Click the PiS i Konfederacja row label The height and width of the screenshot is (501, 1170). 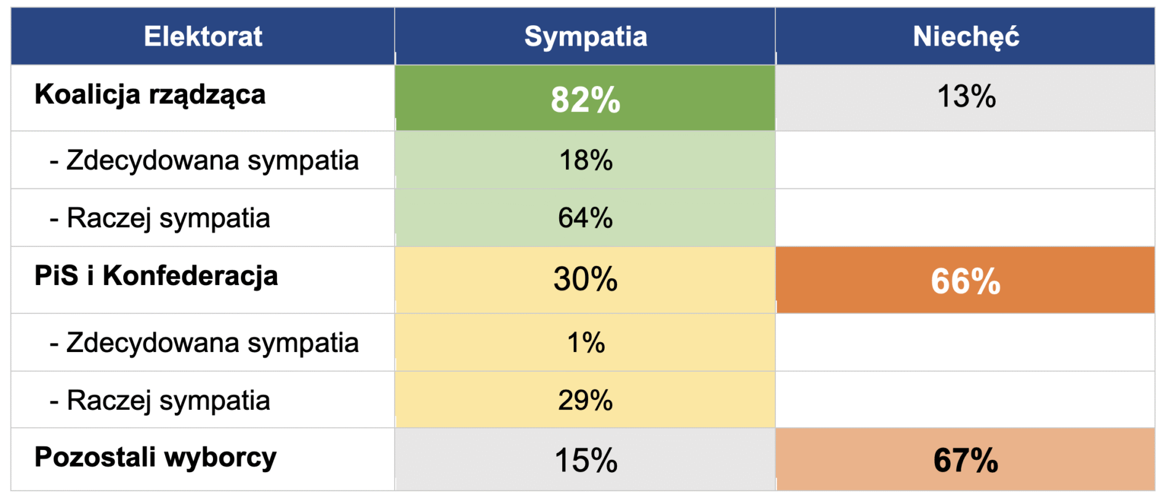156,276
